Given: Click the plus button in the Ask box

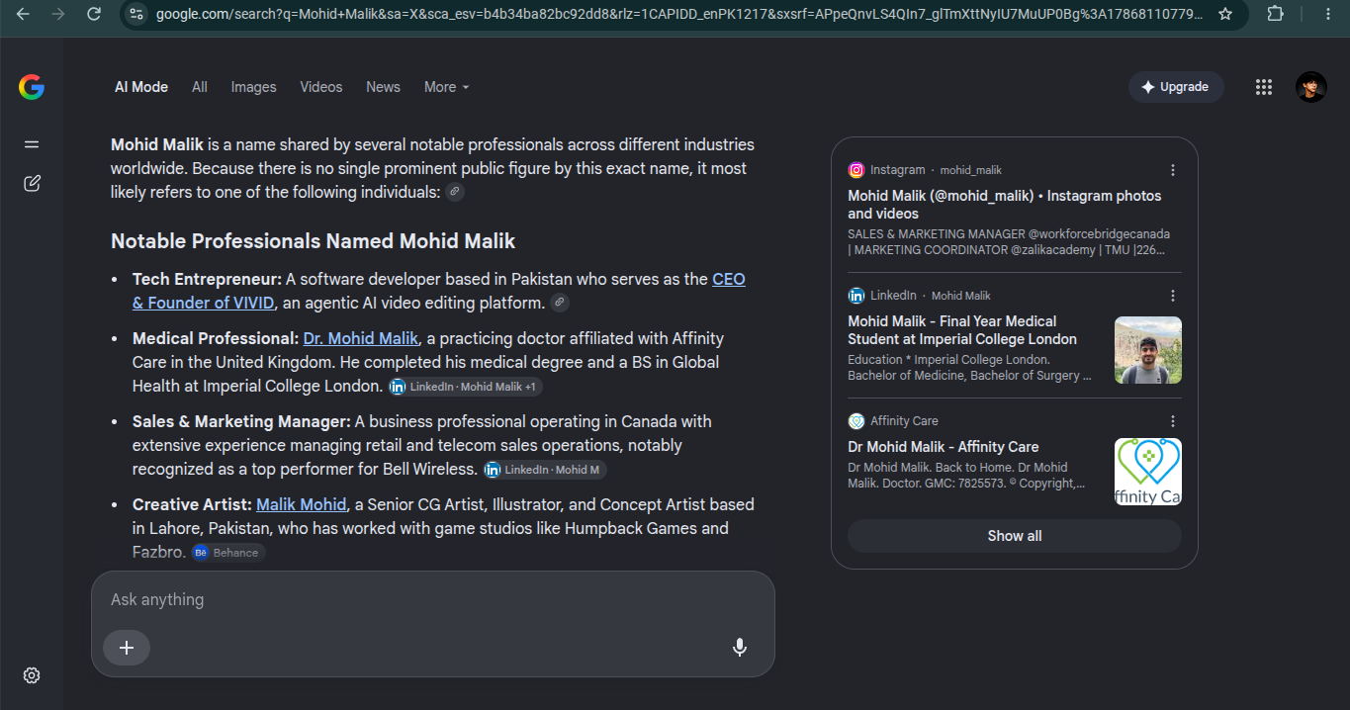Looking at the screenshot, I should pos(127,648).
